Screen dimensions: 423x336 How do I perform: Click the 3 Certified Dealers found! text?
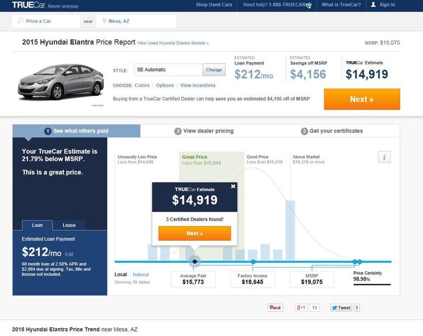pos(195,219)
